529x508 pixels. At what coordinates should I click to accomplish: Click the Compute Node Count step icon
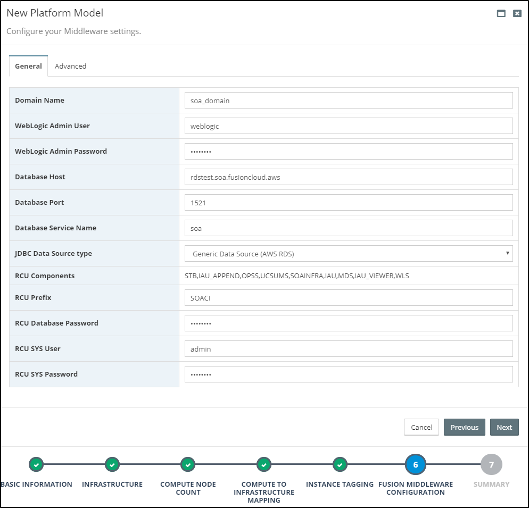(x=188, y=464)
